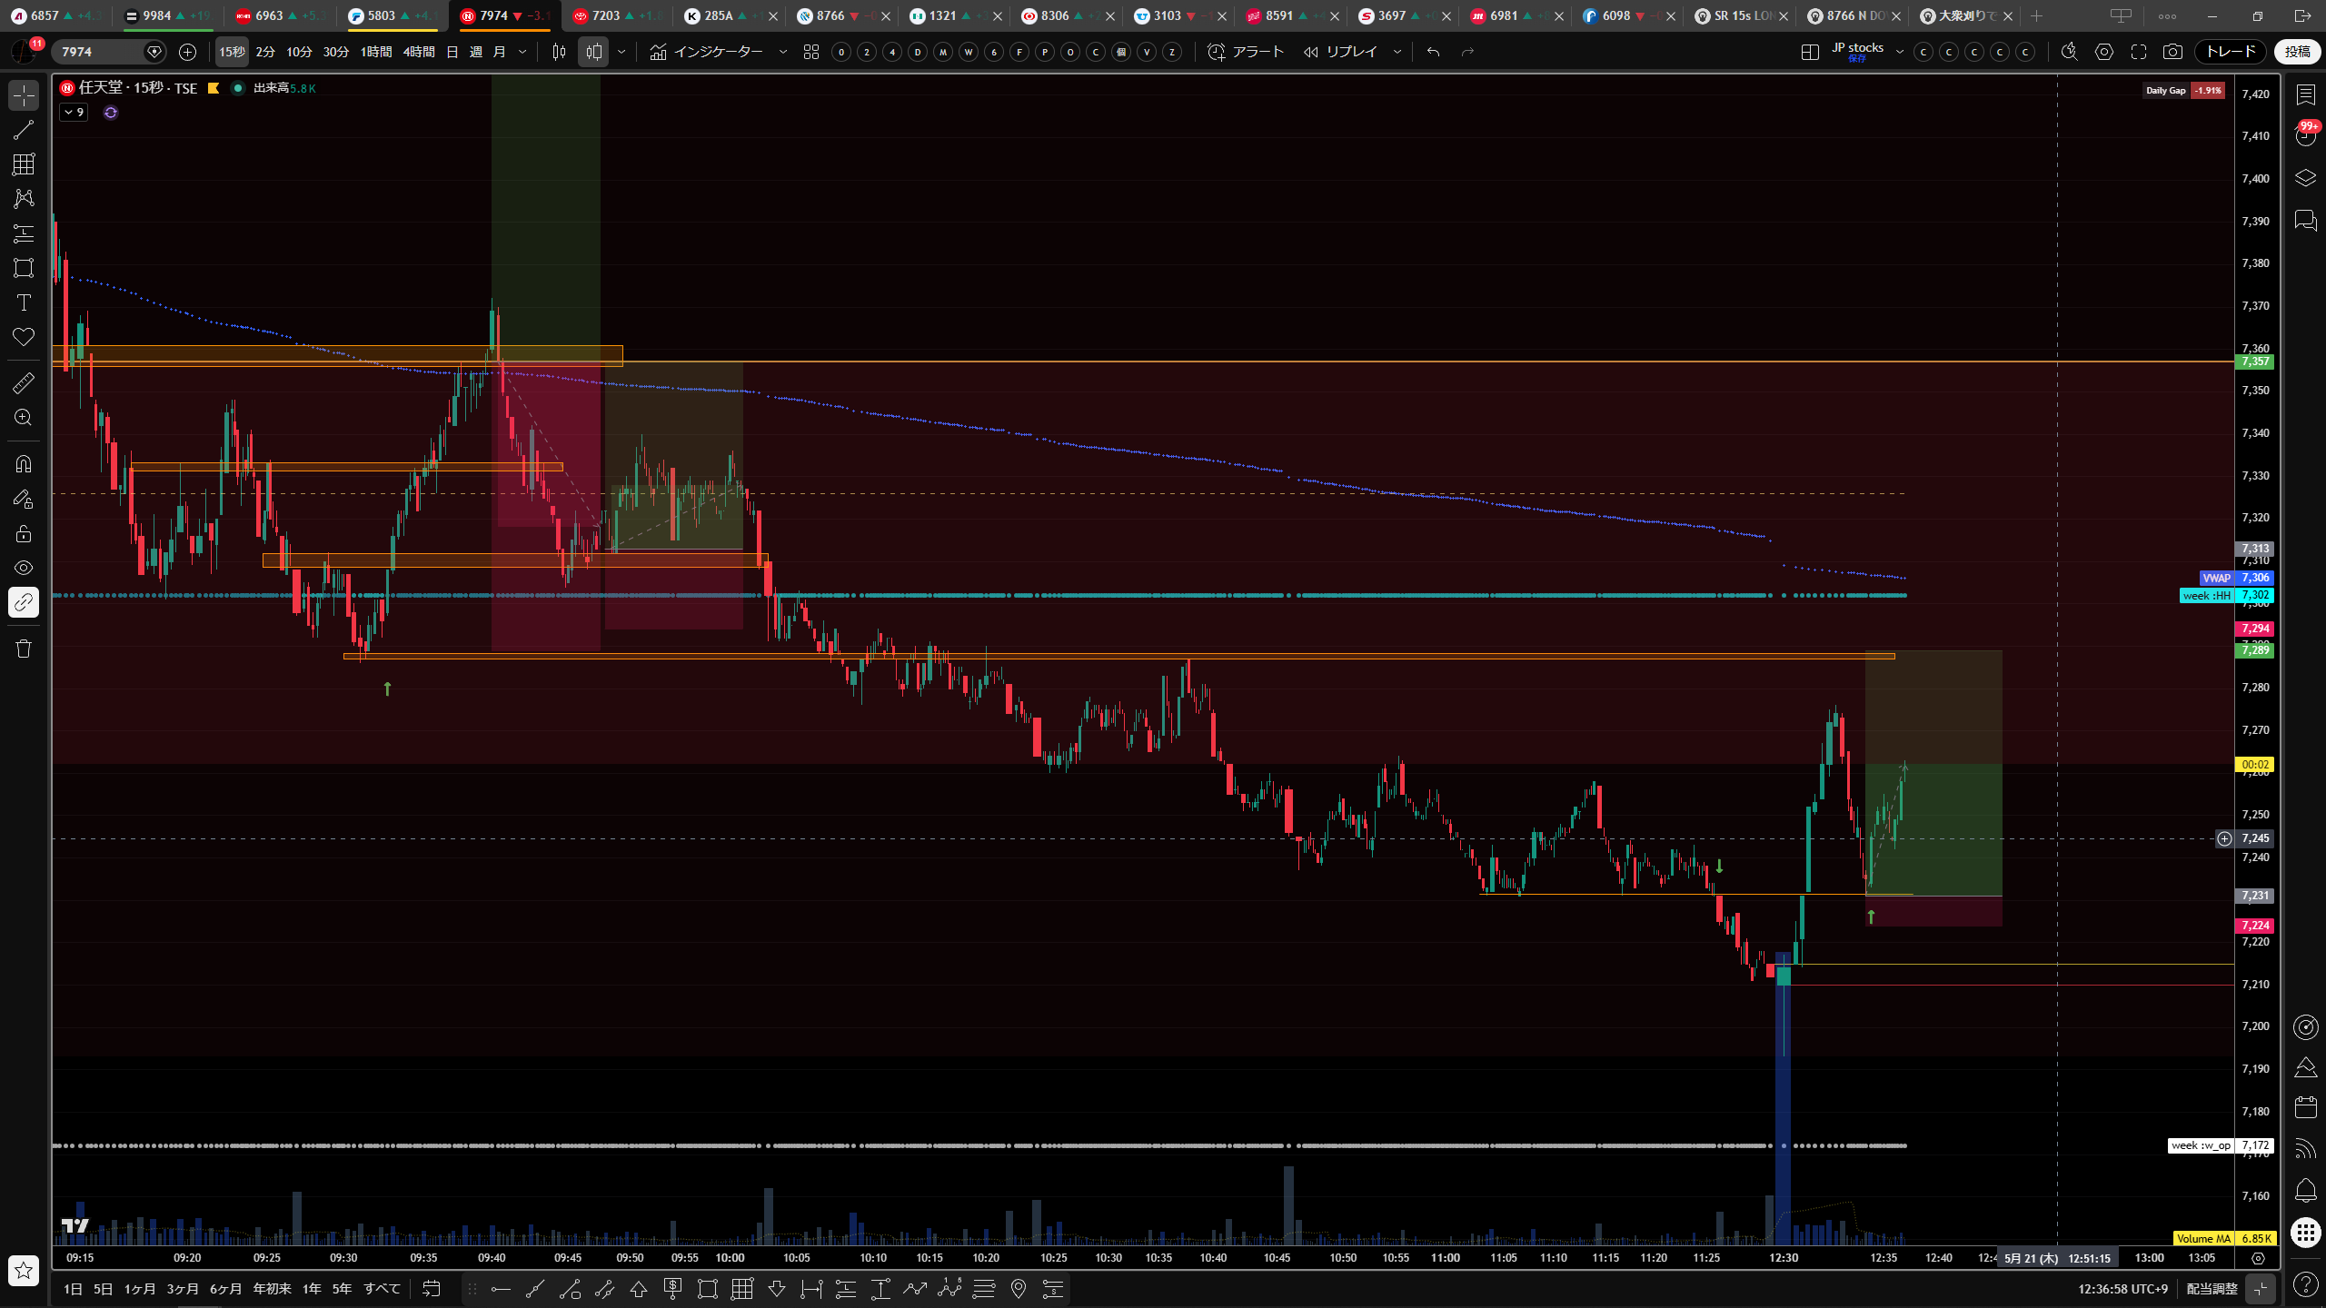Screen dimensions: 2326x1308
Task: Select the trend line drawing tool
Action: 24,130
